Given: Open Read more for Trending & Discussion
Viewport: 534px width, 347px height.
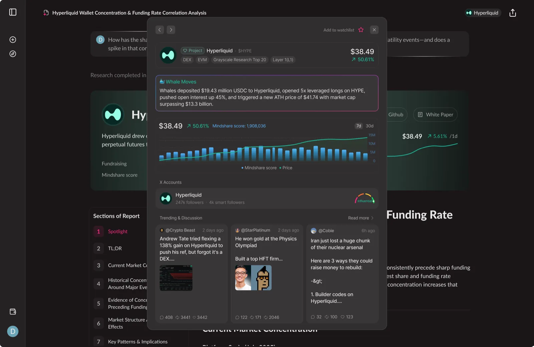Looking at the screenshot, I should pyautogui.click(x=361, y=218).
